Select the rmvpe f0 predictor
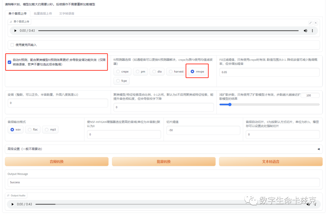Image resolution: width=327 pixels, height=215 pixels. point(197,71)
